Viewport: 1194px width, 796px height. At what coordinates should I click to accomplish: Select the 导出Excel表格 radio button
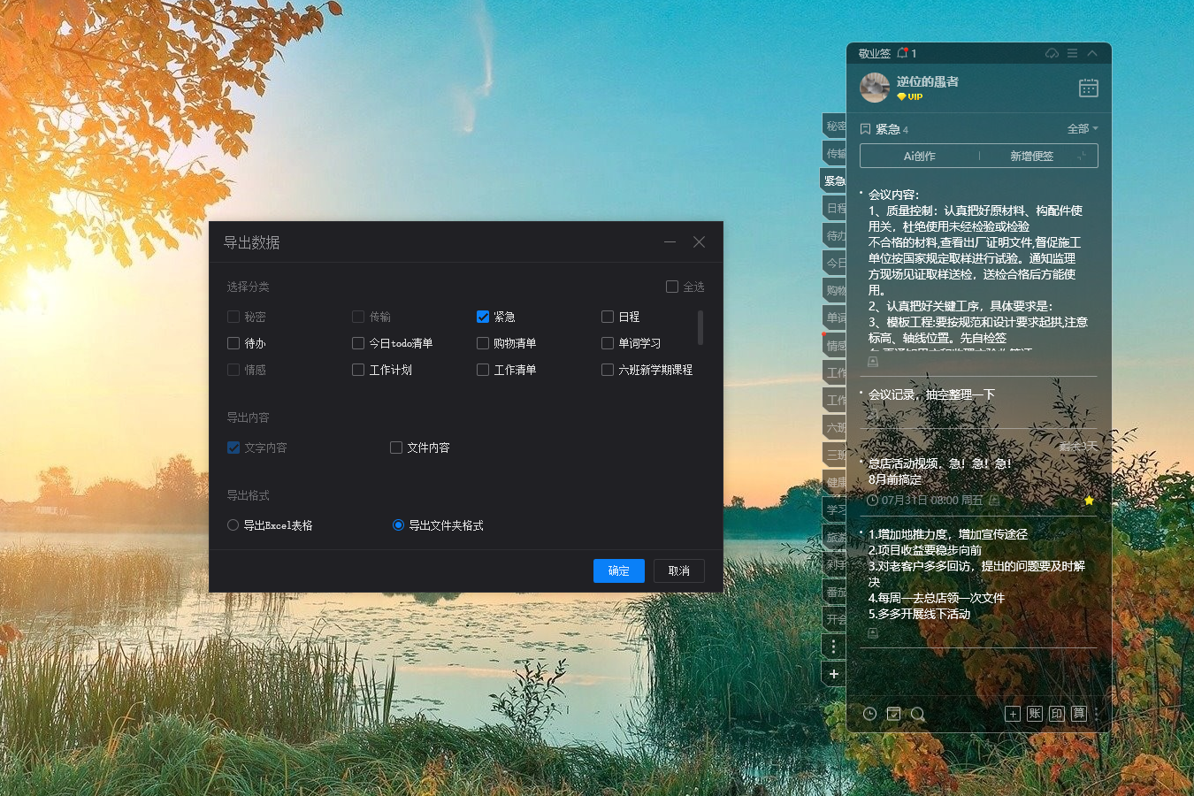pyautogui.click(x=233, y=525)
